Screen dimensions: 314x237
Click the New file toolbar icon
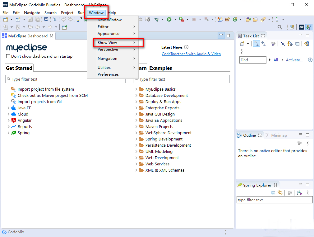coord(6,20)
